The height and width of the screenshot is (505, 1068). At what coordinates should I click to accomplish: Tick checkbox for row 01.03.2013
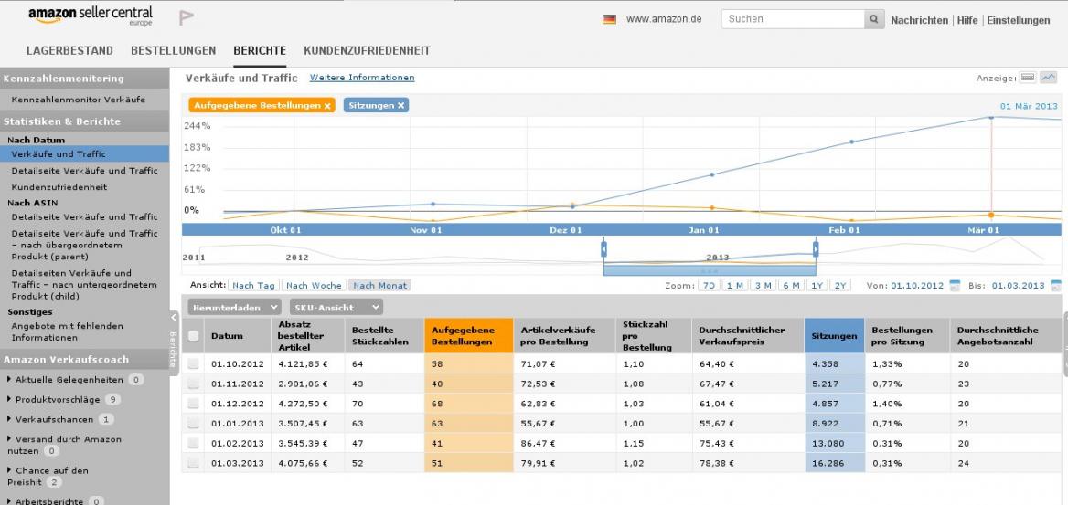pyautogui.click(x=194, y=463)
